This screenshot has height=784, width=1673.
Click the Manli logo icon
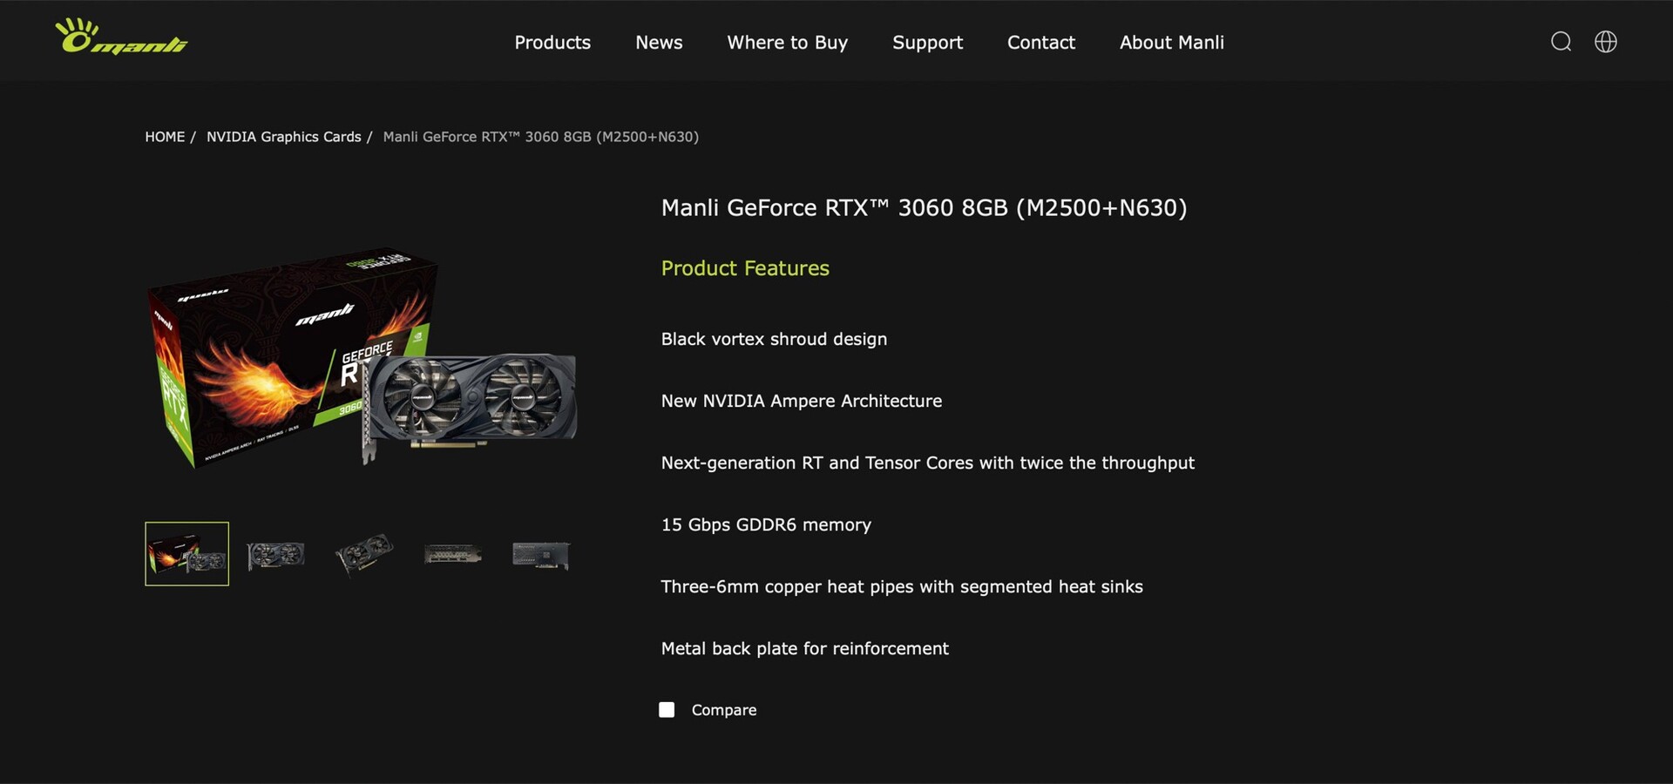point(121,37)
